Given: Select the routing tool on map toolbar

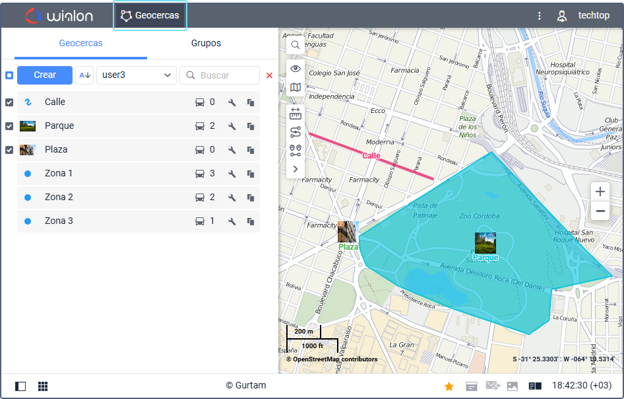Looking at the screenshot, I should tap(296, 132).
